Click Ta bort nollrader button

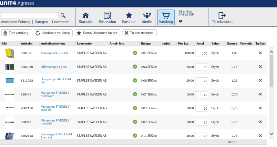pyautogui.click(x=139, y=33)
